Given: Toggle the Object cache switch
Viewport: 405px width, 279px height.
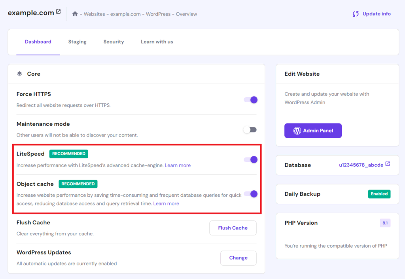Looking at the screenshot, I should (250, 194).
